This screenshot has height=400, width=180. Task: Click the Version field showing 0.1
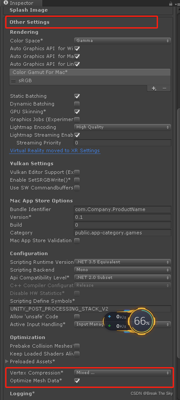[123, 218]
